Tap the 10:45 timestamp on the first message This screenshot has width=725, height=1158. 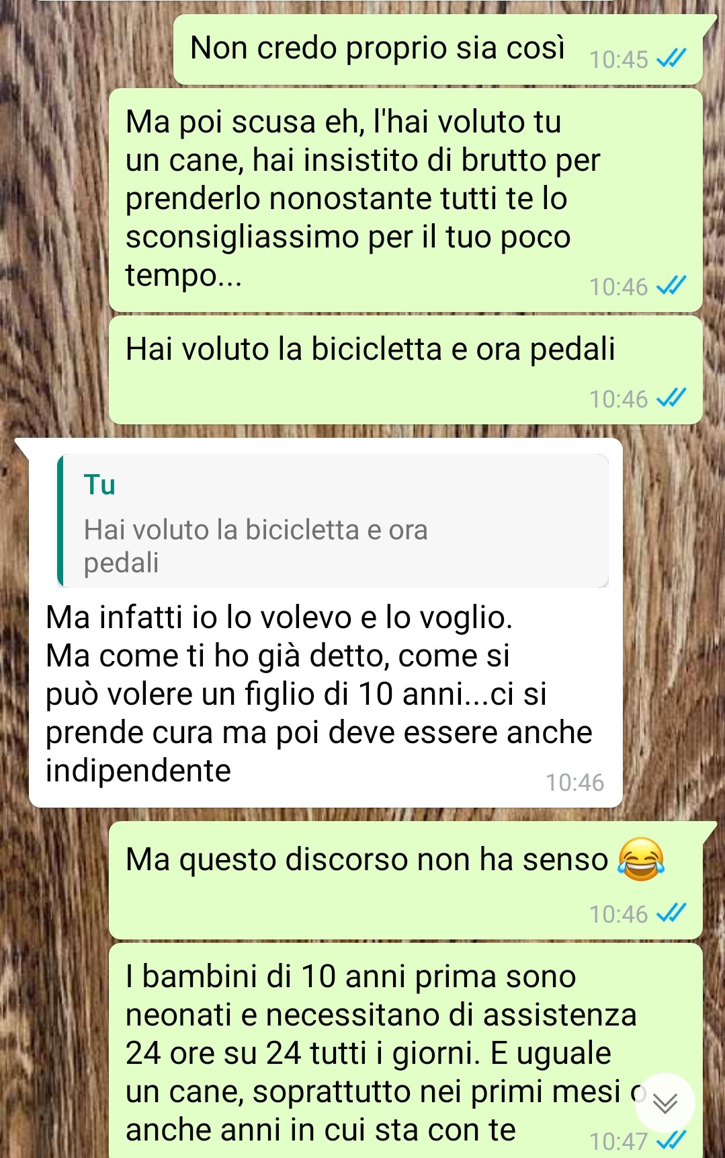tap(619, 60)
